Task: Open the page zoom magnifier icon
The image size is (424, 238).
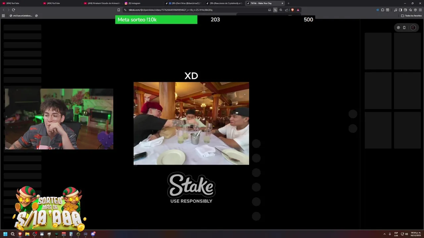Action: point(281,10)
